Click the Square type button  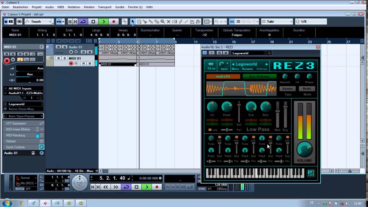(287, 89)
